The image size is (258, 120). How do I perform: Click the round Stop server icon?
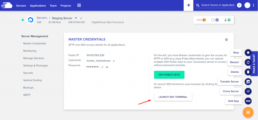(x=248, y=53)
